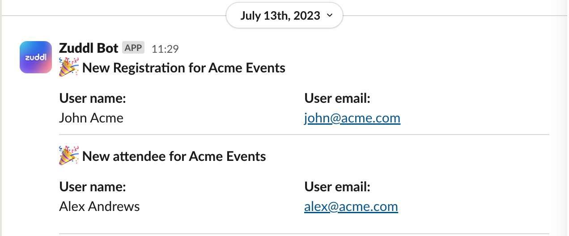569x236 pixels.
Task: Click party popper emoji beside New attendee
Action: tap(69, 156)
